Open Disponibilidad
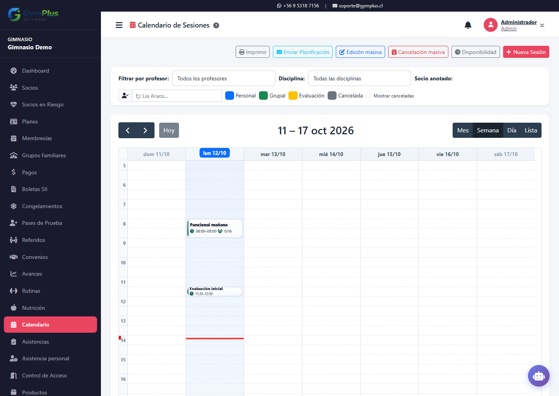The image size is (559, 396). pyautogui.click(x=476, y=52)
